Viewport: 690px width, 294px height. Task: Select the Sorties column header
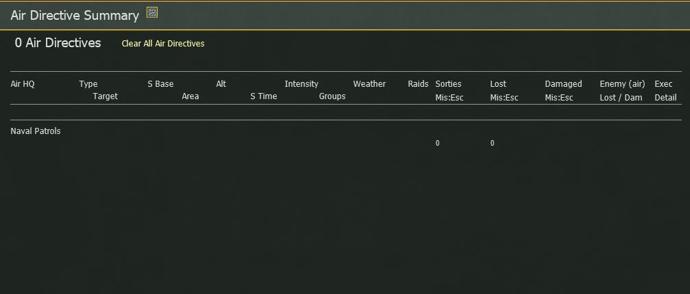[448, 84]
